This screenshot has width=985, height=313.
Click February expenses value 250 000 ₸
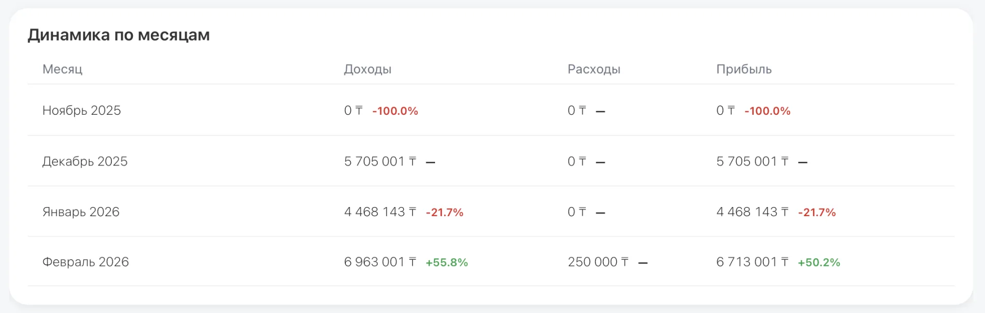click(x=598, y=262)
